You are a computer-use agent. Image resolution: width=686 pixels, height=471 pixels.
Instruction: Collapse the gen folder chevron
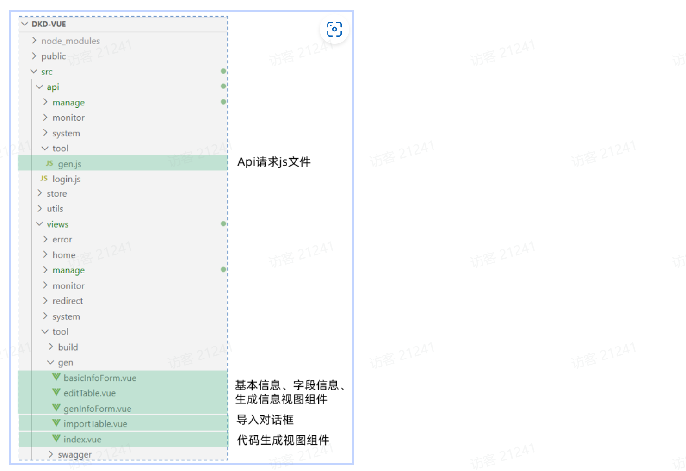click(50, 362)
